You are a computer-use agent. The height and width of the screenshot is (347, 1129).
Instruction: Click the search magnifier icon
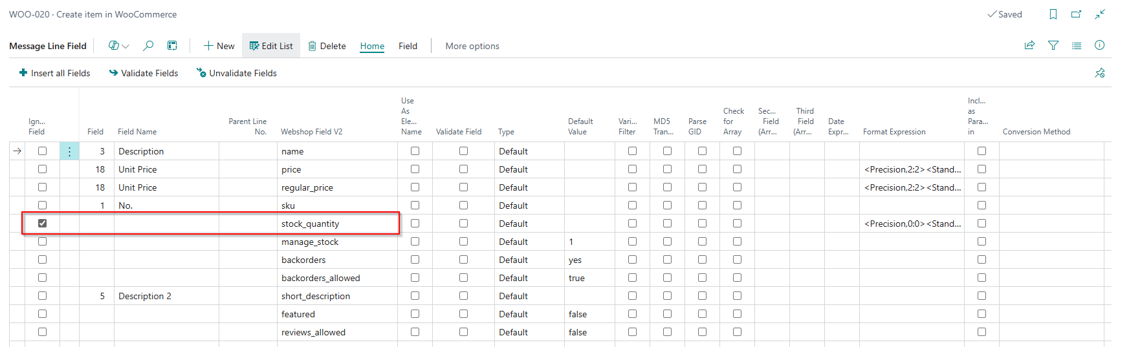(x=148, y=45)
